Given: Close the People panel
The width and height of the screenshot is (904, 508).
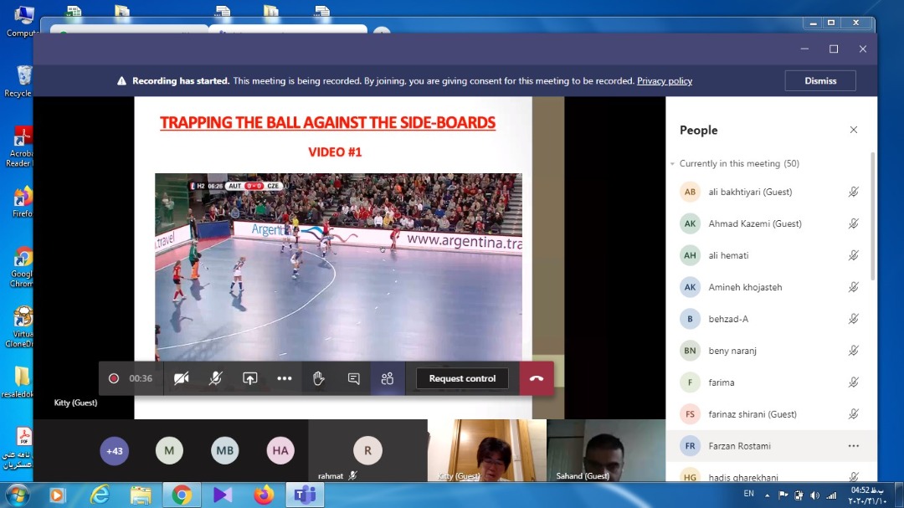Looking at the screenshot, I should 853,130.
